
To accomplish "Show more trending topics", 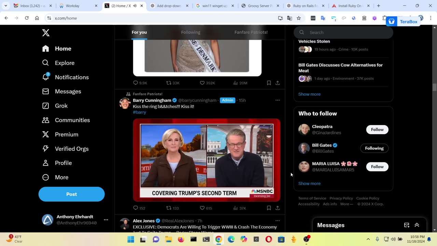I will tap(309, 94).
